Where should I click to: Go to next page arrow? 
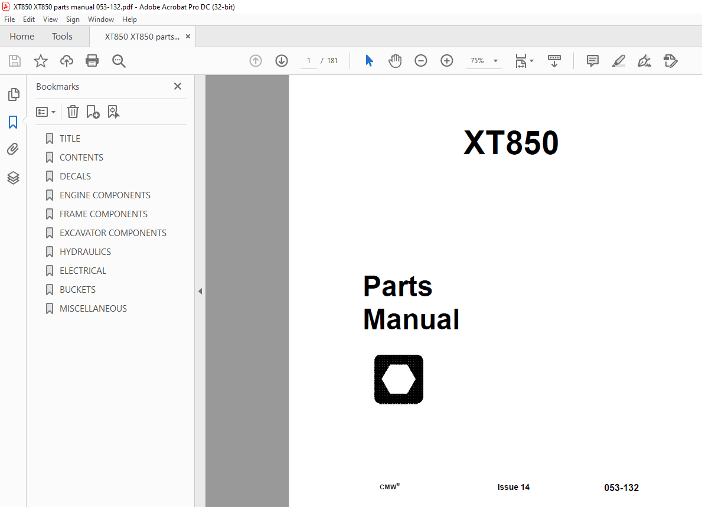tap(282, 61)
